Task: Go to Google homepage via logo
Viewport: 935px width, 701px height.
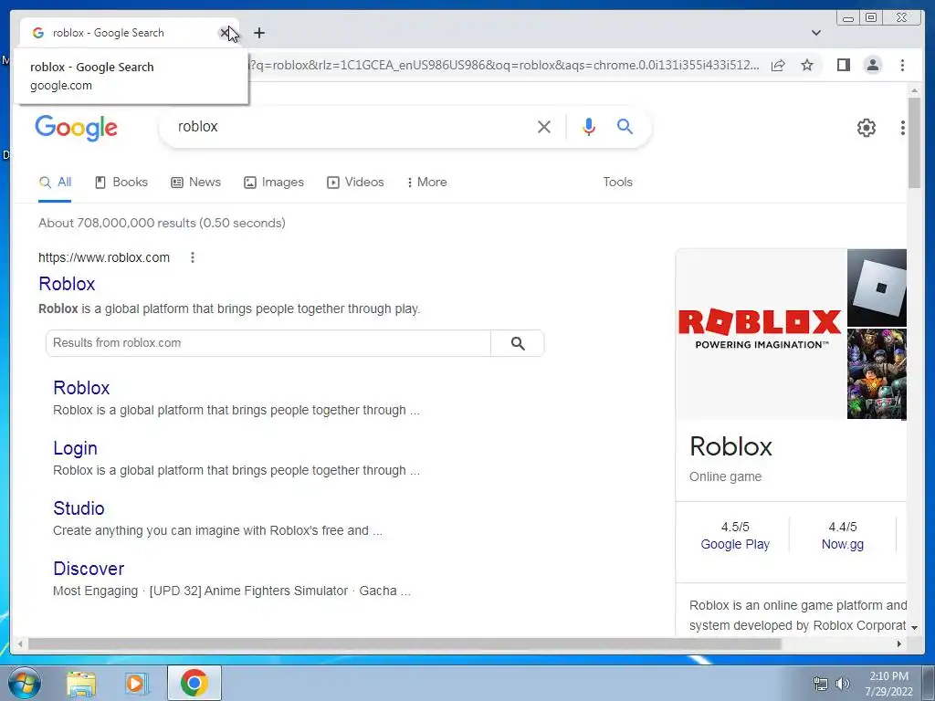Action: click(77, 128)
